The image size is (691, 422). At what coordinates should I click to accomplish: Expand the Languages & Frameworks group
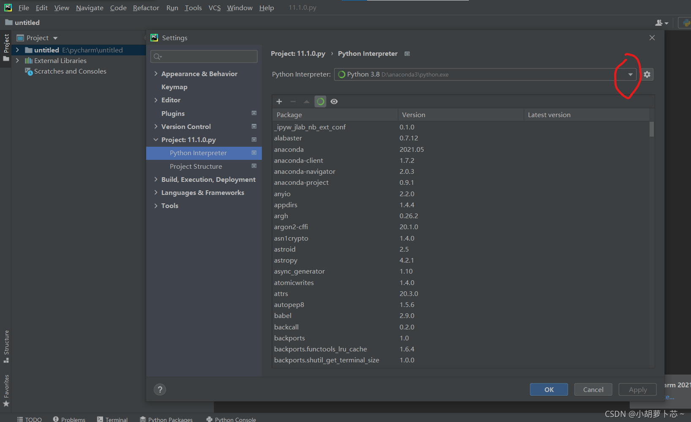point(156,192)
